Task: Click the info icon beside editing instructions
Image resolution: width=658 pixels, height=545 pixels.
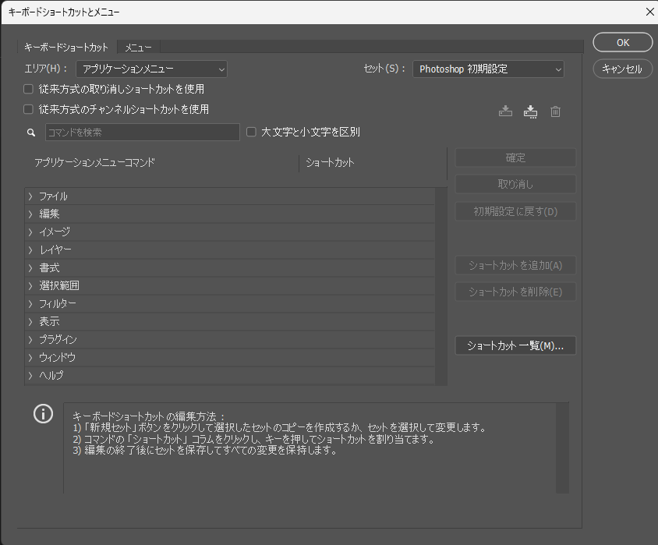Action: (x=43, y=414)
